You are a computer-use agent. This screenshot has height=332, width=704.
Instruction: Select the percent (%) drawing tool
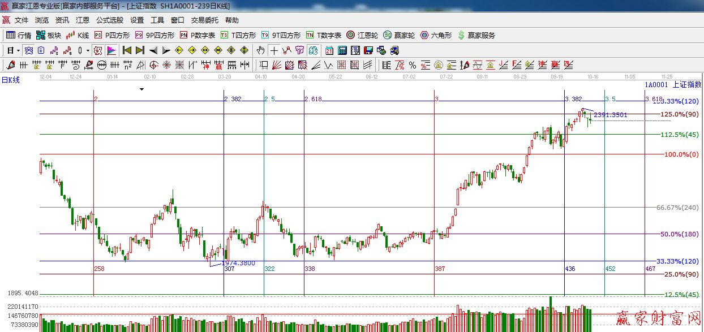click(x=412, y=64)
